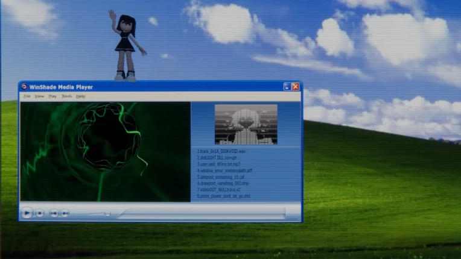Close the WinShade Media Player window
The height and width of the screenshot is (259, 461).
click(x=296, y=87)
